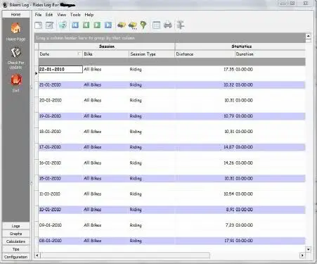Click the printer icon in toolbar
This screenshot has height=264, width=317.
168,25
